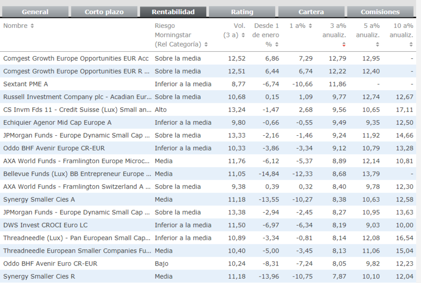Sort by 3 a% anualiz. arrows

tap(344, 44)
